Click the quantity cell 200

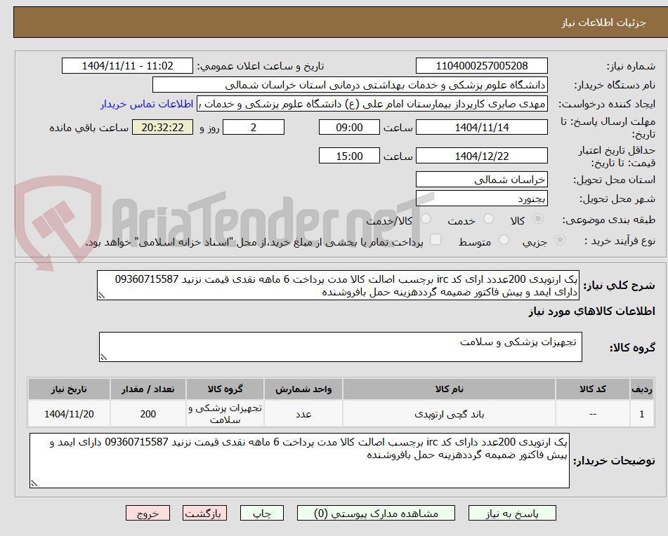click(148, 414)
